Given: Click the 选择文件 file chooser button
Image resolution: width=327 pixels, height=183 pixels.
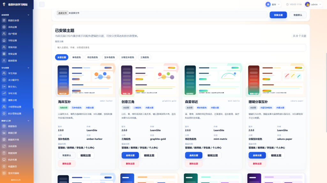Looking at the screenshot, I should coord(62,13).
